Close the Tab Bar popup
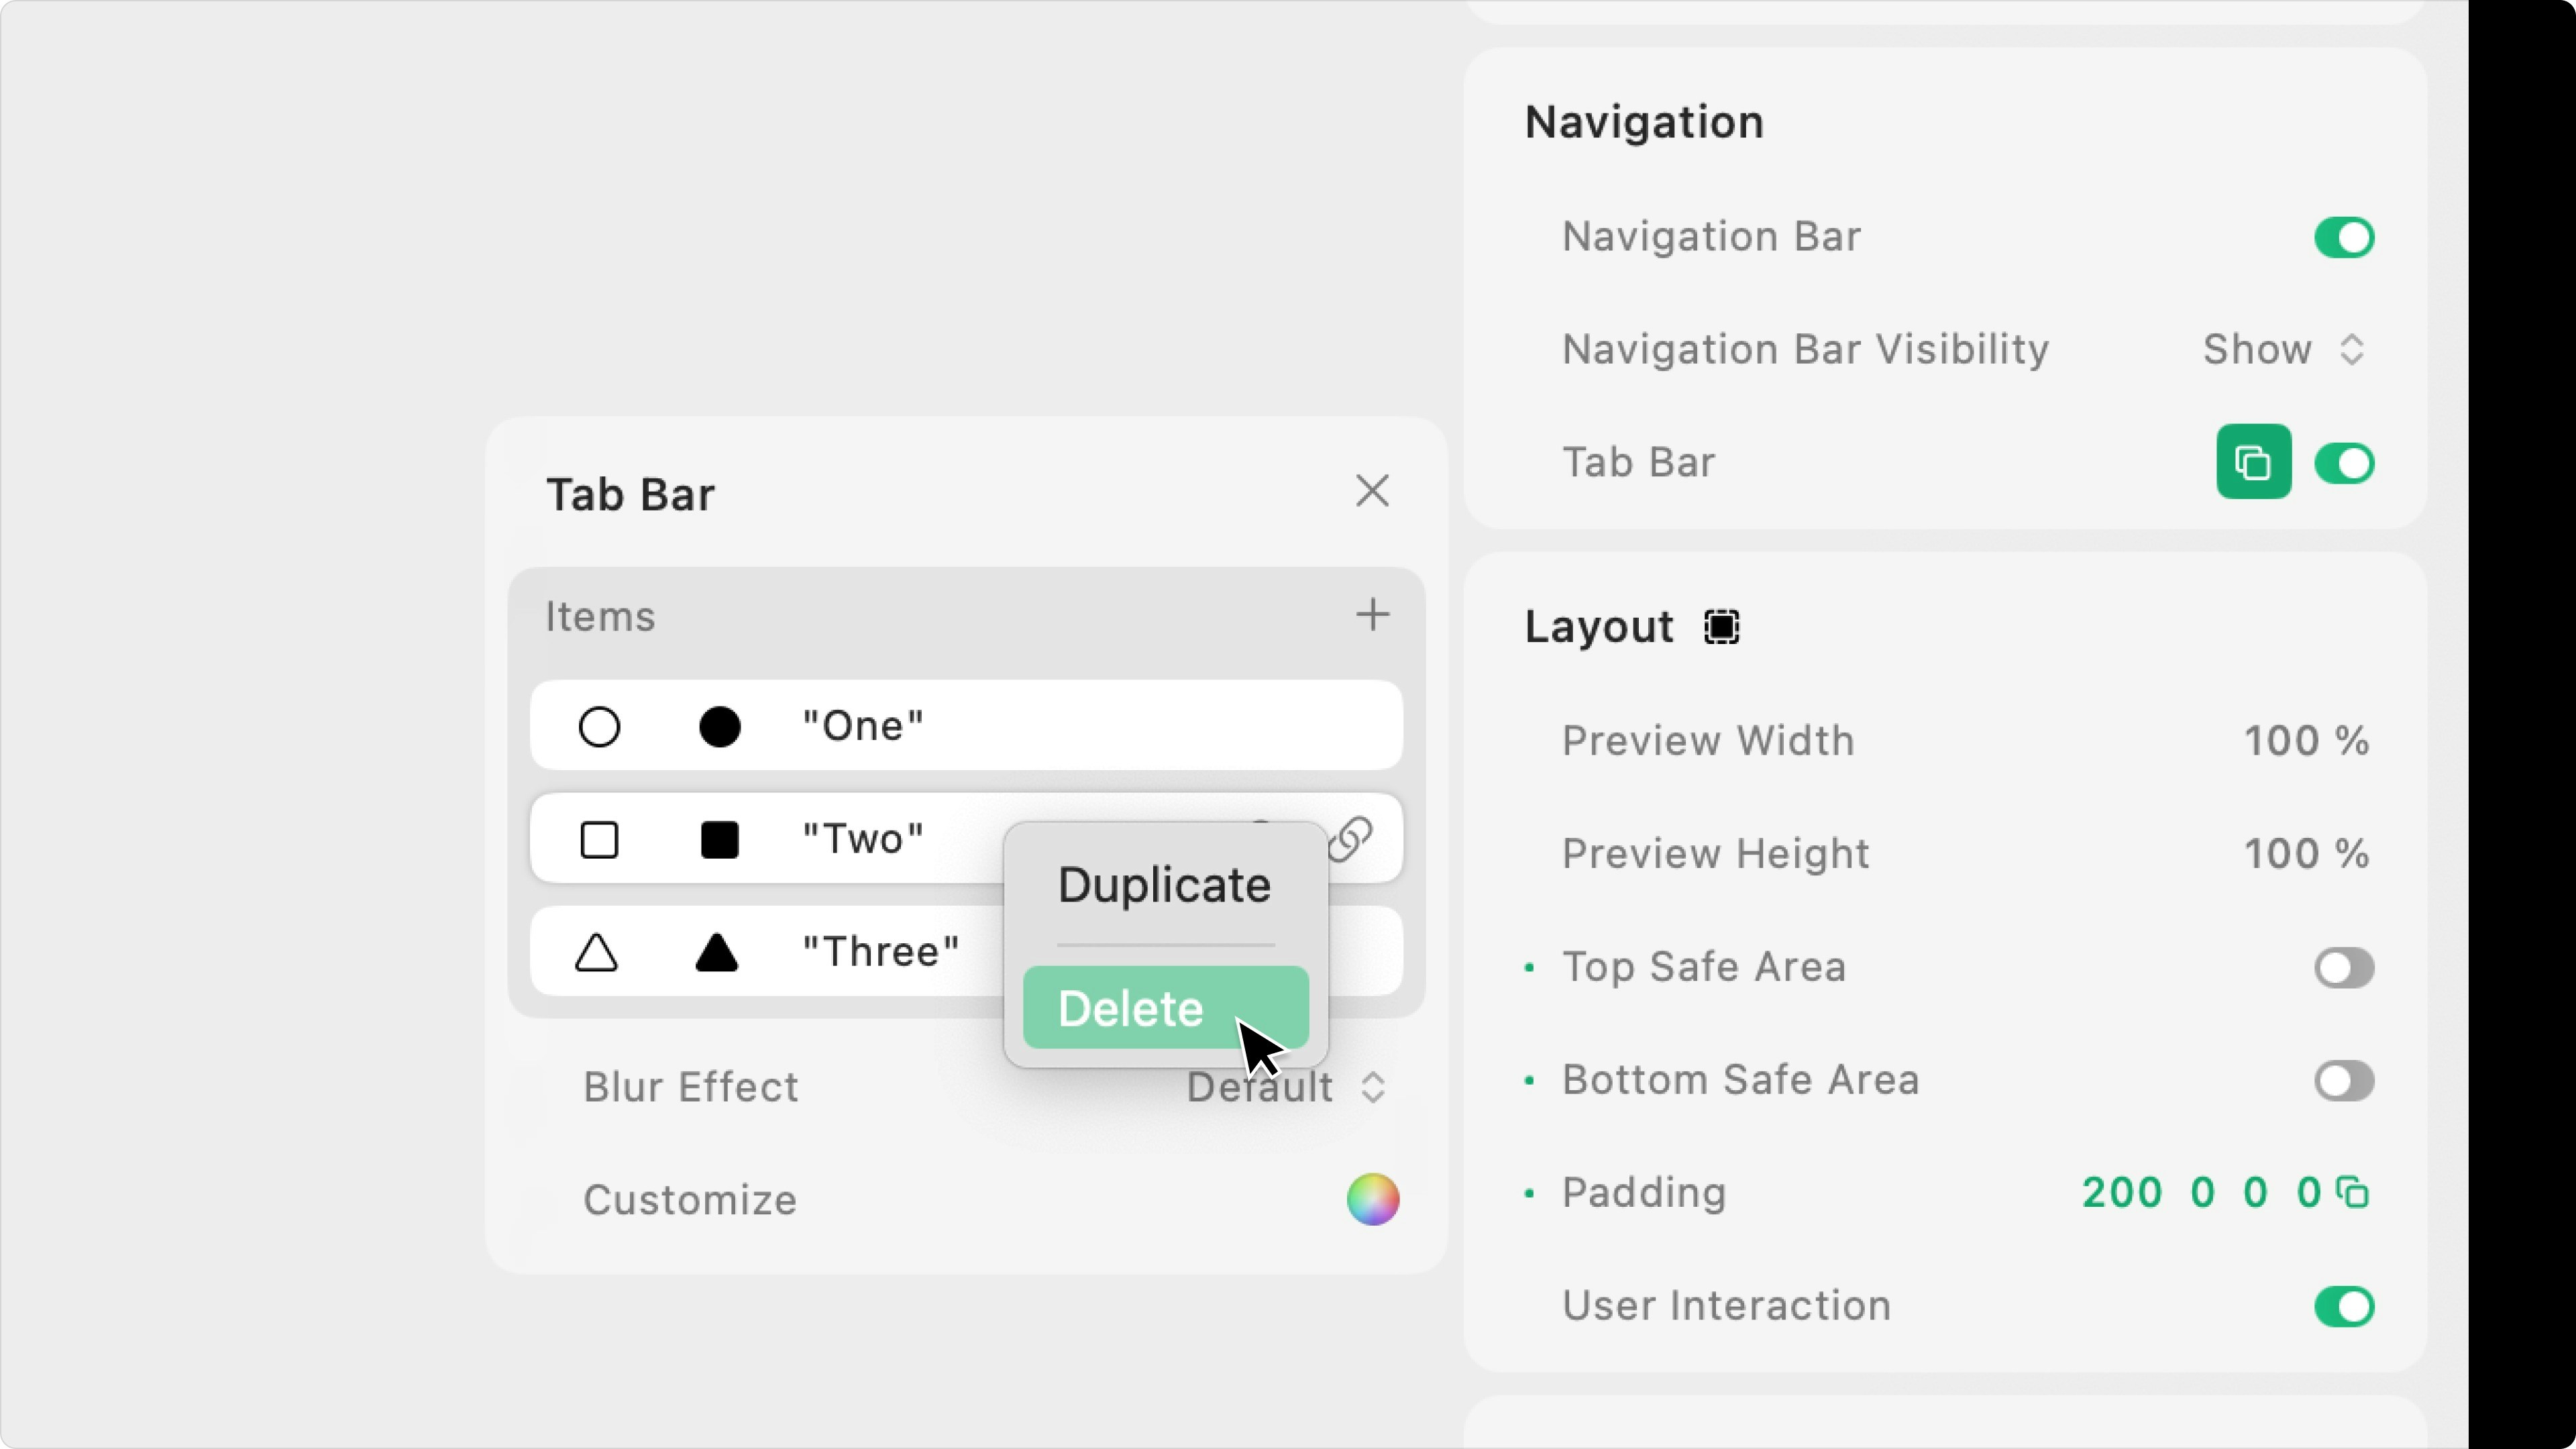 coord(1372,491)
